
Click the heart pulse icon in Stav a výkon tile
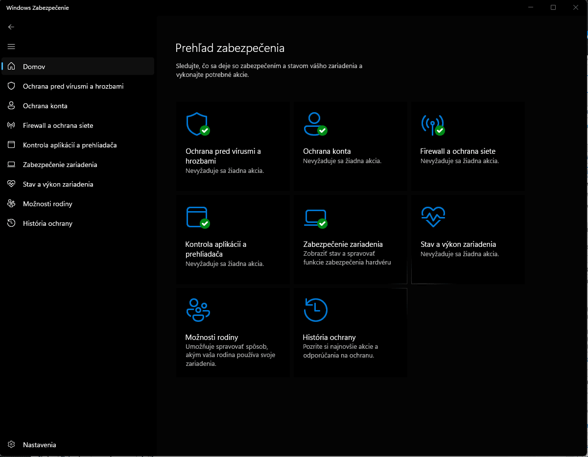click(433, 216)
